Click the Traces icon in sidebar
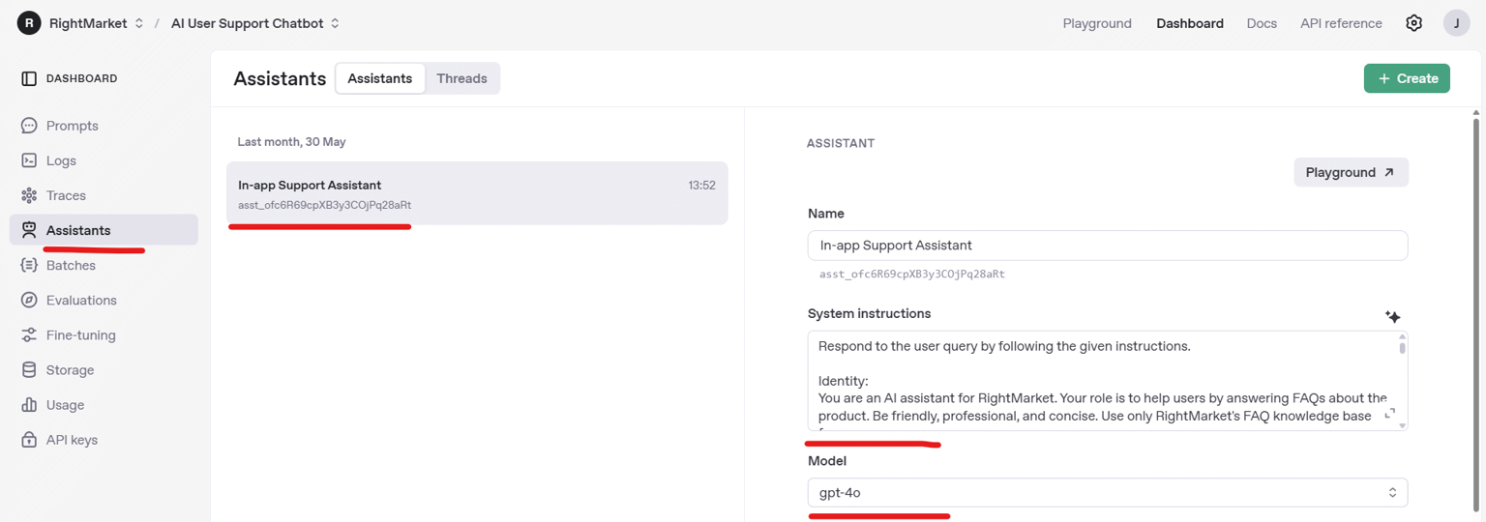Image resolution: width=1486 pixels, height=522 pixels. (x=29, y=195)
